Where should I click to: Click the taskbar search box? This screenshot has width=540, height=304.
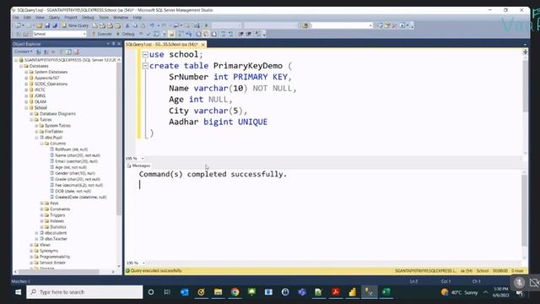(x=84, y=292)
